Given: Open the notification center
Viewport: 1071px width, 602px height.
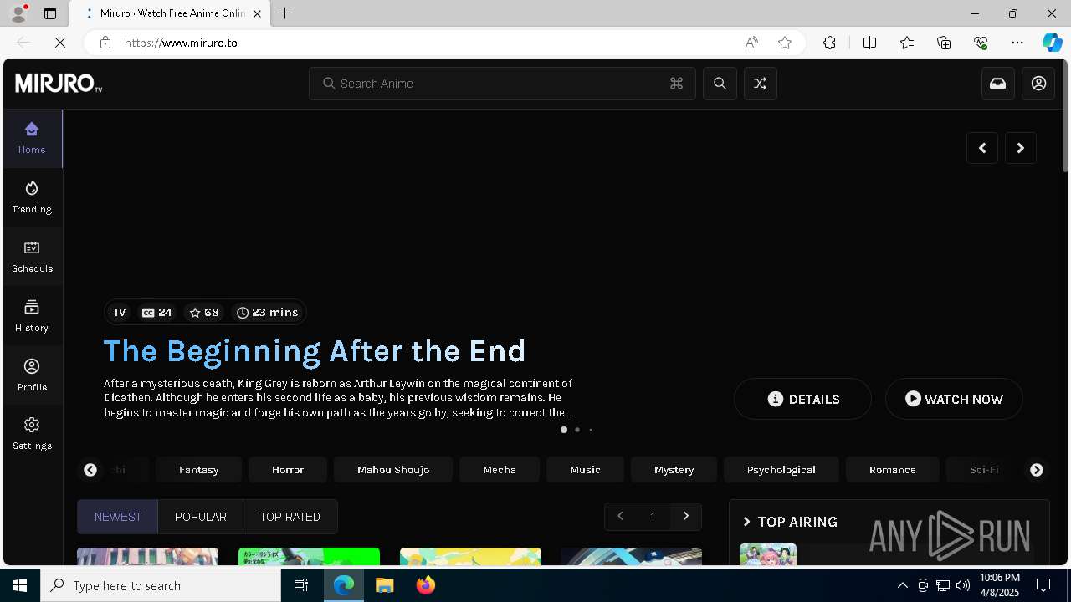Looking at the screenshot, I should pos(1043,585).
